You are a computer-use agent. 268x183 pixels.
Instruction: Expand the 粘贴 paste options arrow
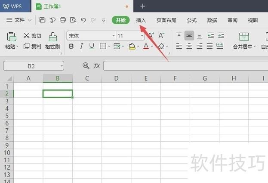click(18, 47)
